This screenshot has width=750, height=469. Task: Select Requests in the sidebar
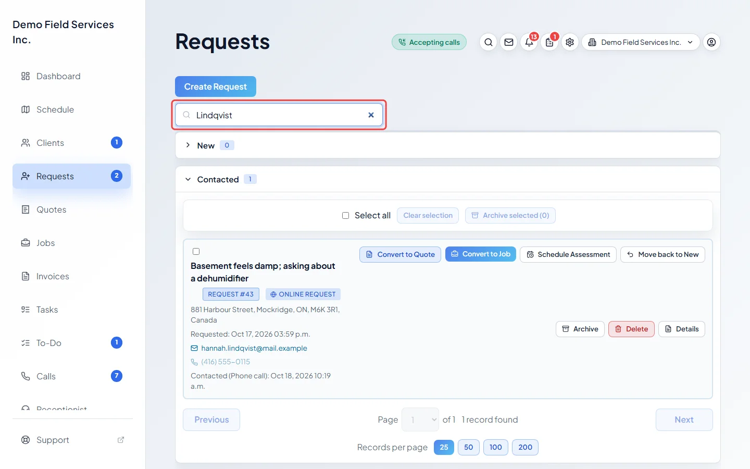[x=71, y=176]
